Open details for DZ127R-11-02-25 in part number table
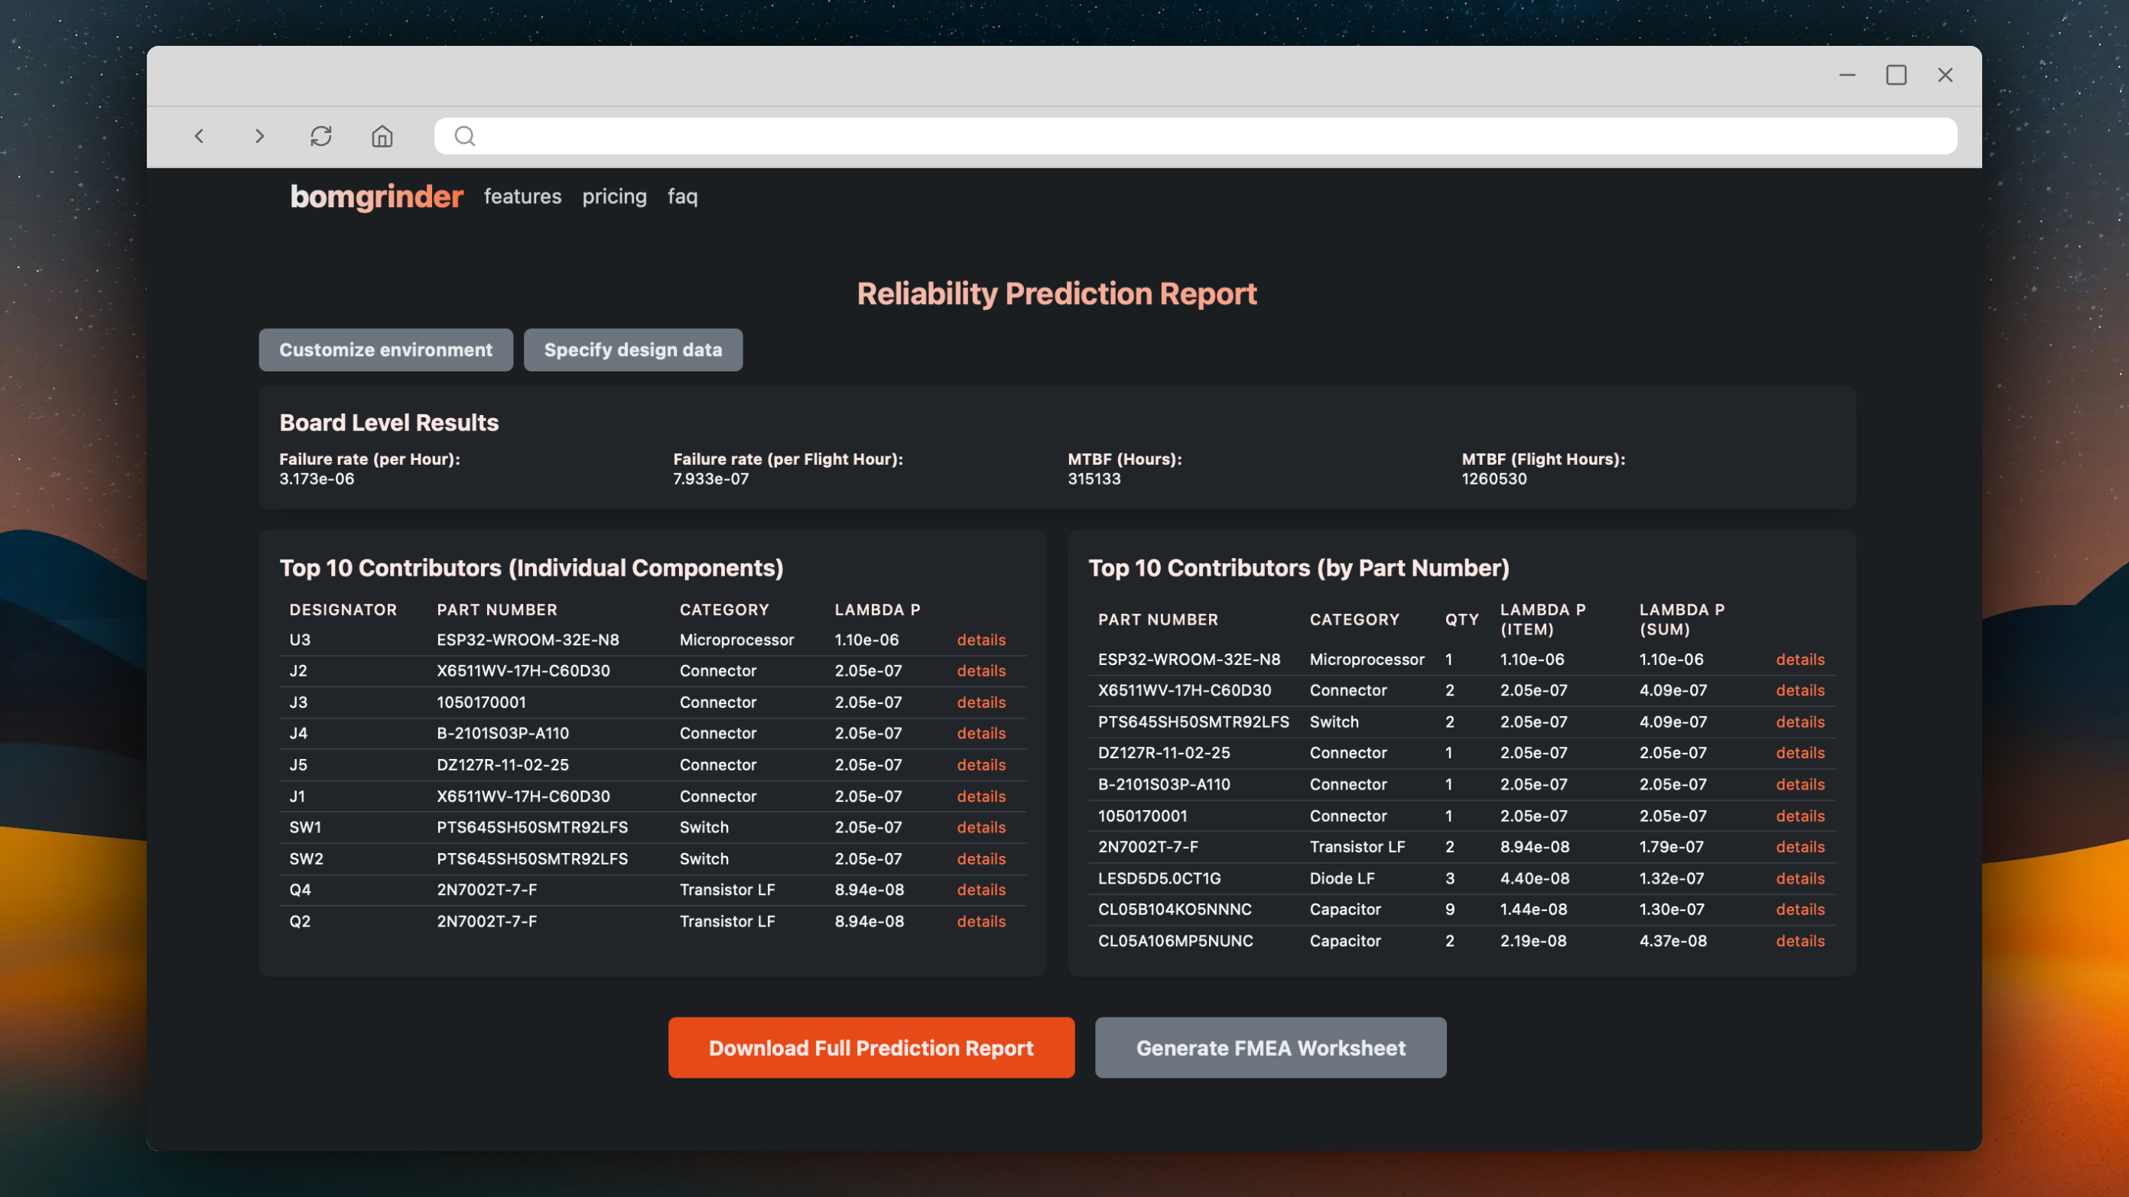This screenshot has width=2129, height=1197. 1800,753
